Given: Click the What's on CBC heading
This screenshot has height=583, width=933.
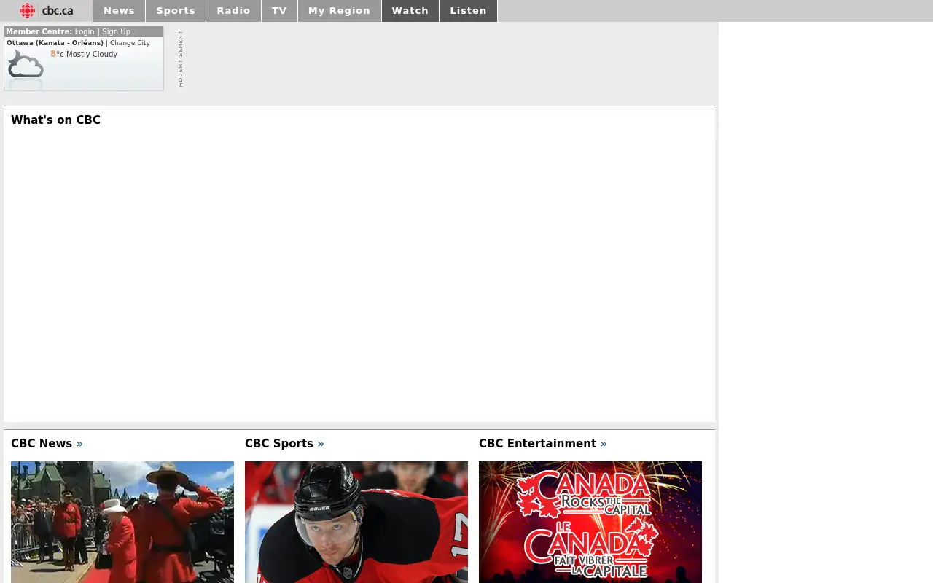Looking at the screenshot, I should pyautogui.click(x=55, y=120).
